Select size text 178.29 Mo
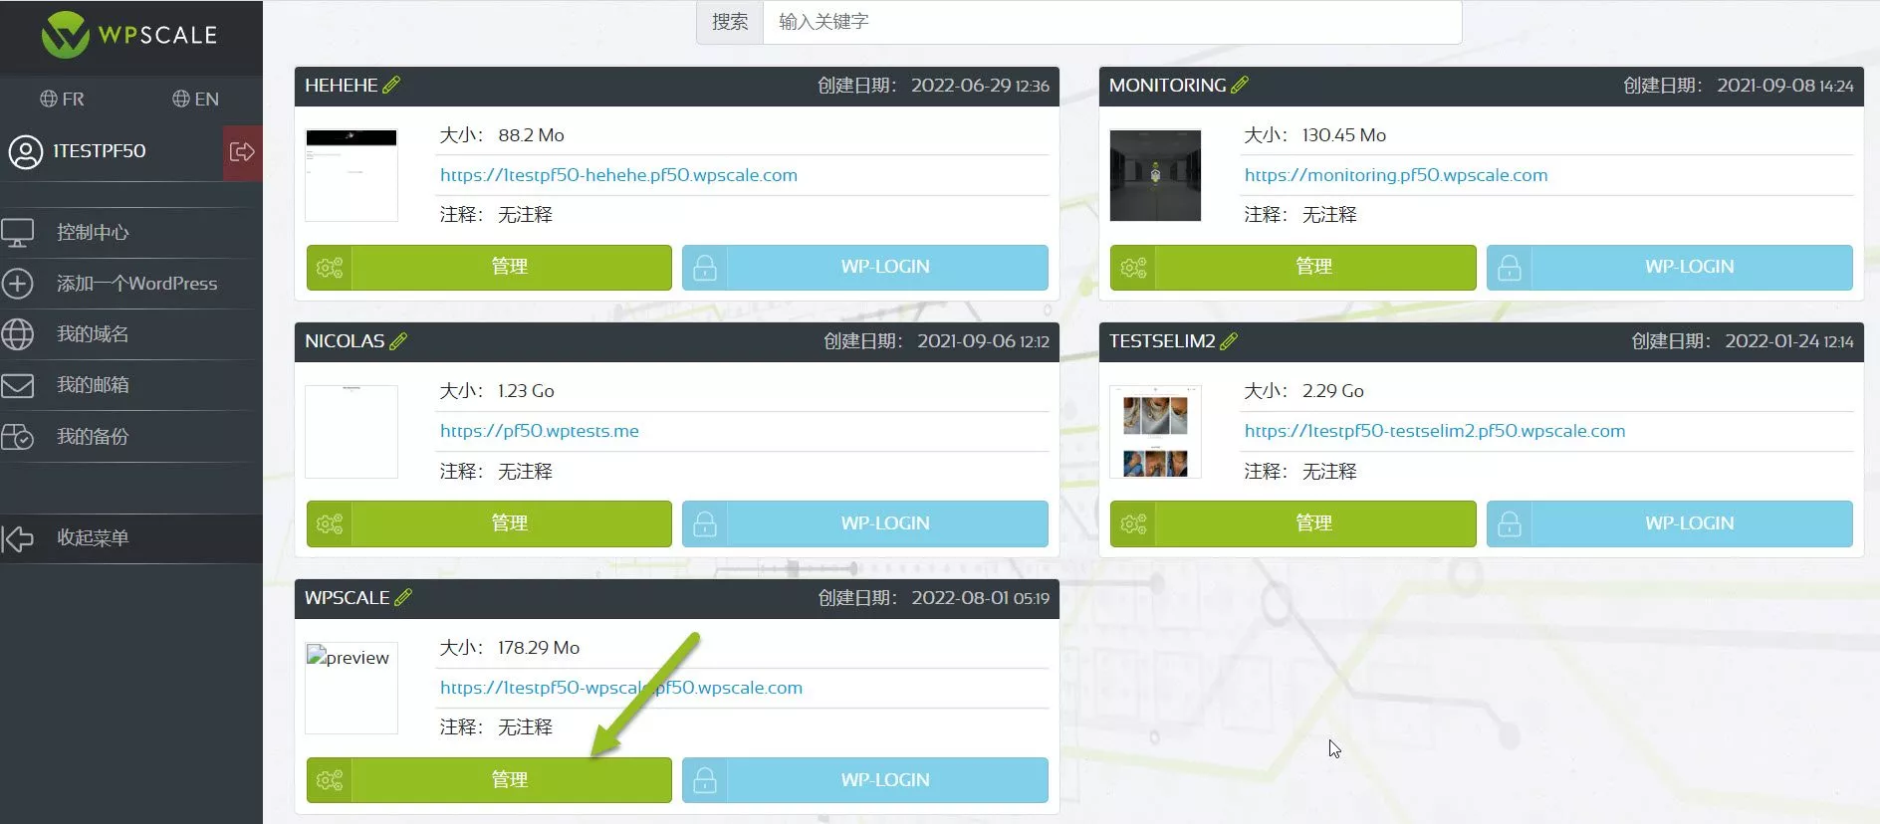Viewport: 1880px width, 824px height. [x=539, y=648]
